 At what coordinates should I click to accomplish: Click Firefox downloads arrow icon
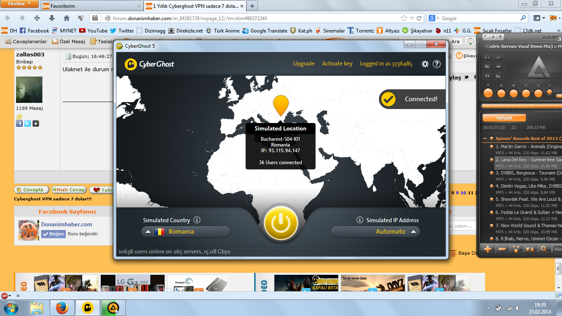click(x=52, y=18)
